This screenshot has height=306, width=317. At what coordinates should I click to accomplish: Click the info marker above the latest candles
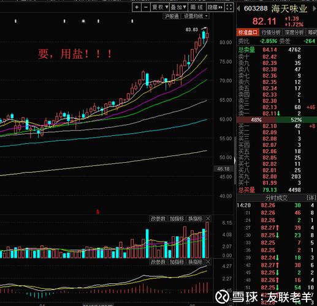(x=132, y=21)
